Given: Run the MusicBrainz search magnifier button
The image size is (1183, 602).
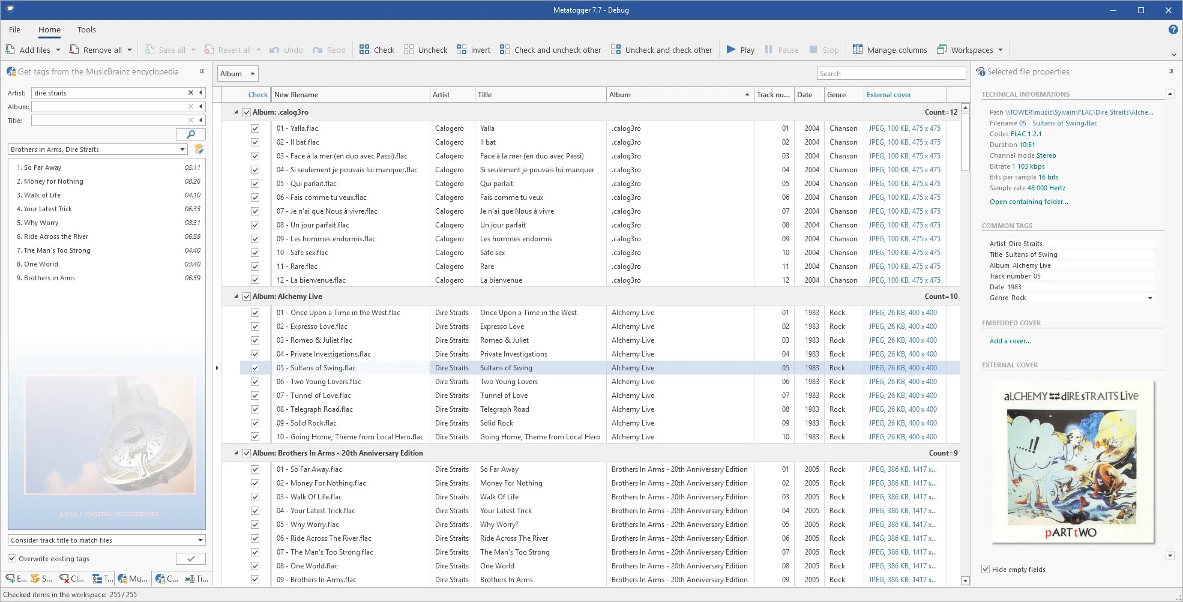Looking at the screenshot, I should [191, 134].
